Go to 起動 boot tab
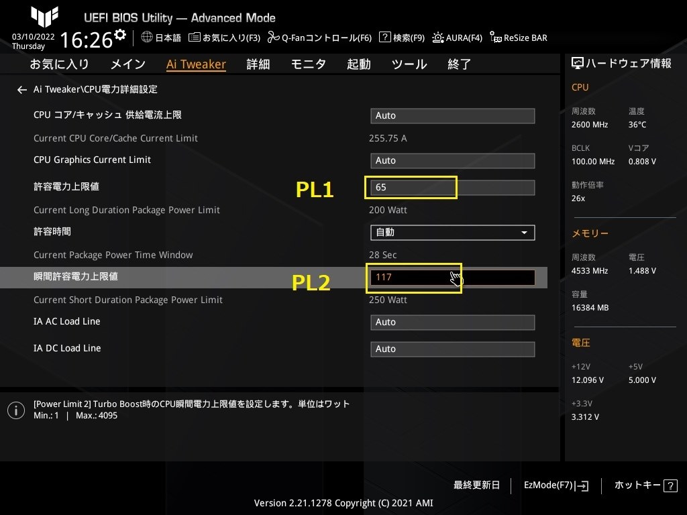687x515 pixels. (x=359, y=64)
